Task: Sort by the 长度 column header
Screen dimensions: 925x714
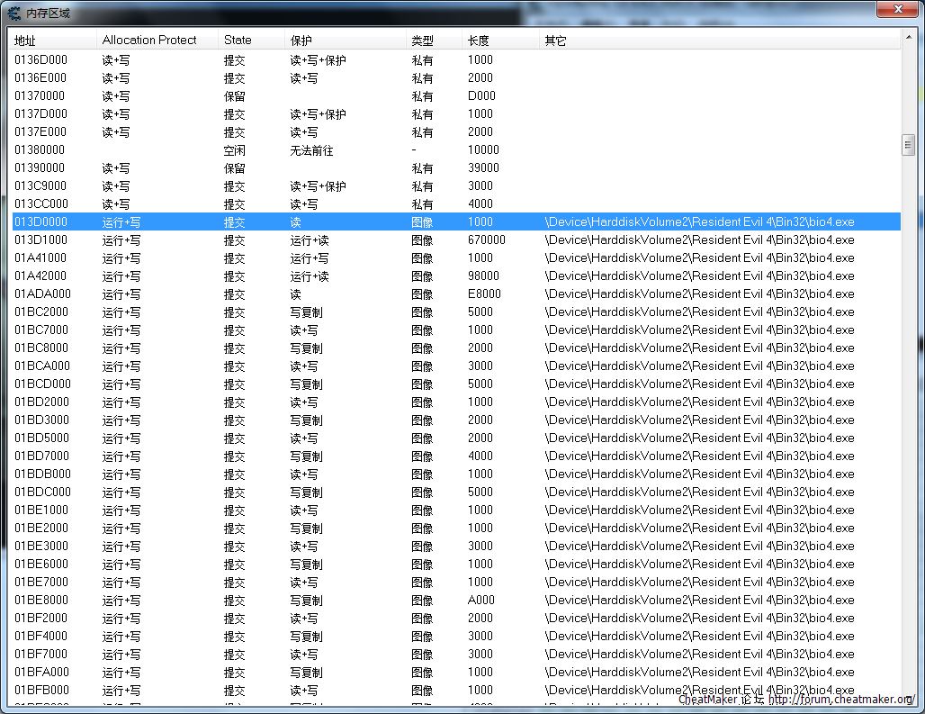Action: (499, 41)
